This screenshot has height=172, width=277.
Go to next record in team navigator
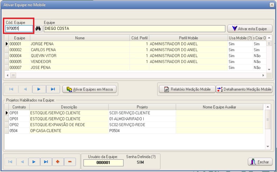pos(39,89)
